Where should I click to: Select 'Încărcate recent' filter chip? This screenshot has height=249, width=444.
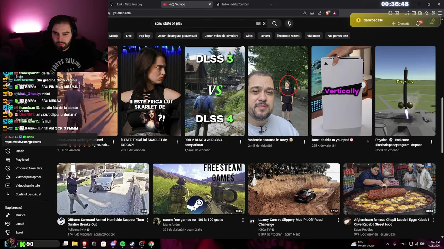(x=288, y=36)
